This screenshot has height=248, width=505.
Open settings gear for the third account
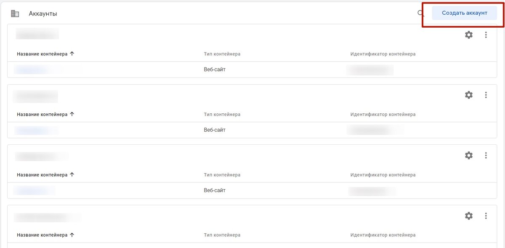coord(468,155)
